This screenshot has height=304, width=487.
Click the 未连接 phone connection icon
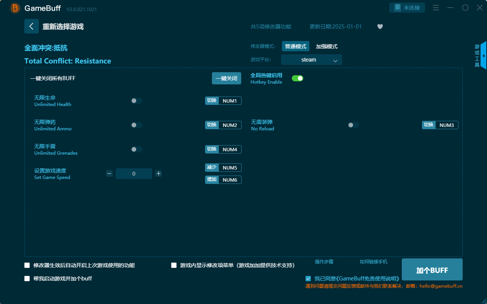(407, 7)
